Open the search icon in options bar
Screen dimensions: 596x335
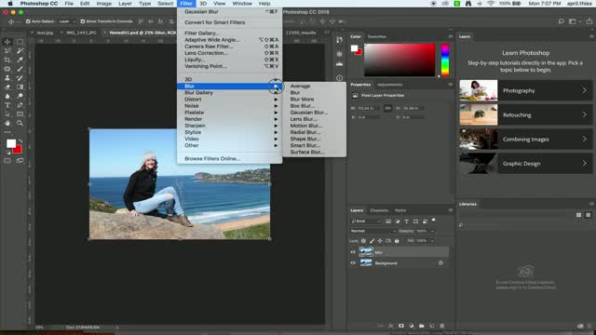click(561, 21)
